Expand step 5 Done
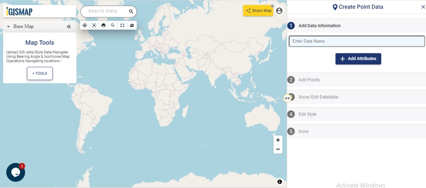 (x=357, y=132)
